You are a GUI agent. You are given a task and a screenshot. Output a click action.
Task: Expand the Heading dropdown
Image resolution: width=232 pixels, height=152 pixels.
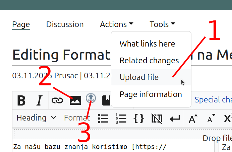click(x=37, y=118)
